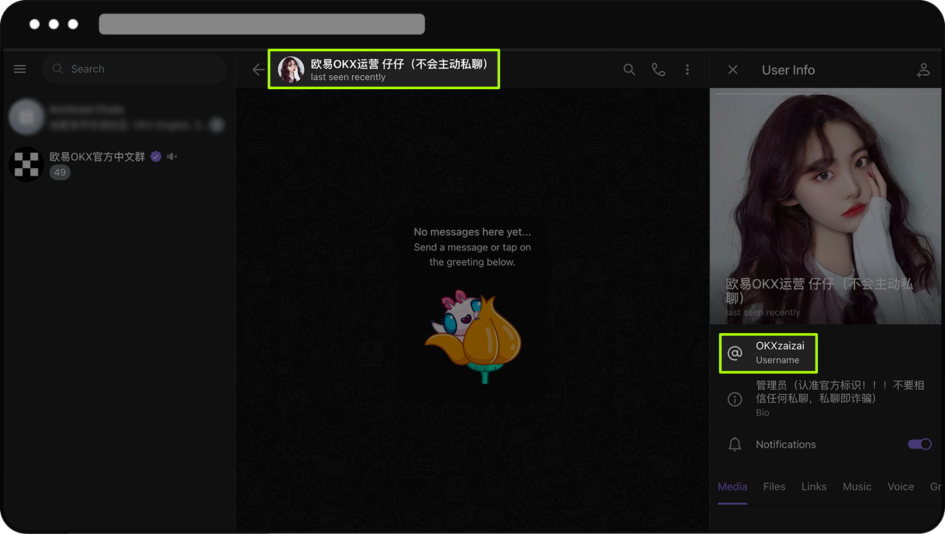Viewport: 945px width, 534px height.
Task: Search within this chat using magnifier icon
Action: click(x=629, y=70)
